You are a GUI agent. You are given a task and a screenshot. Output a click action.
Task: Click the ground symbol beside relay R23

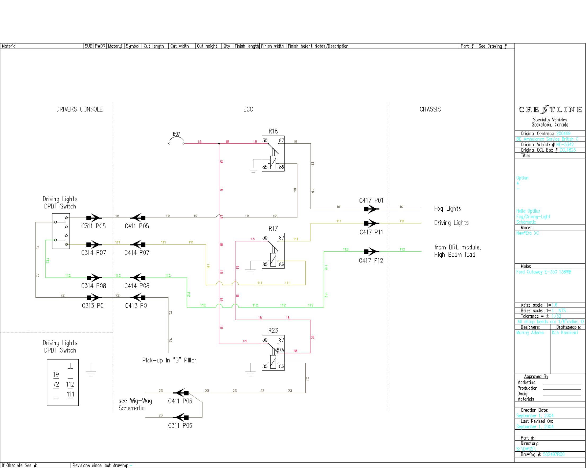250,374
